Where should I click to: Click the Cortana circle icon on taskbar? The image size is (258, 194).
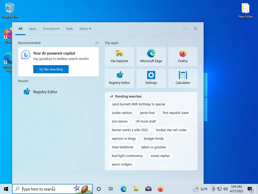(99, 189)
